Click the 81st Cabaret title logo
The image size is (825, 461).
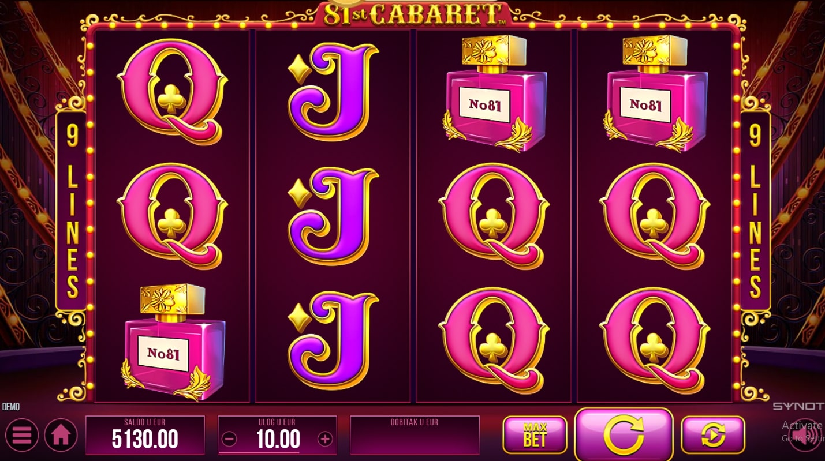[x=413, y=13]
